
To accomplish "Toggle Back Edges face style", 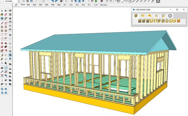I will coord(10,39).
